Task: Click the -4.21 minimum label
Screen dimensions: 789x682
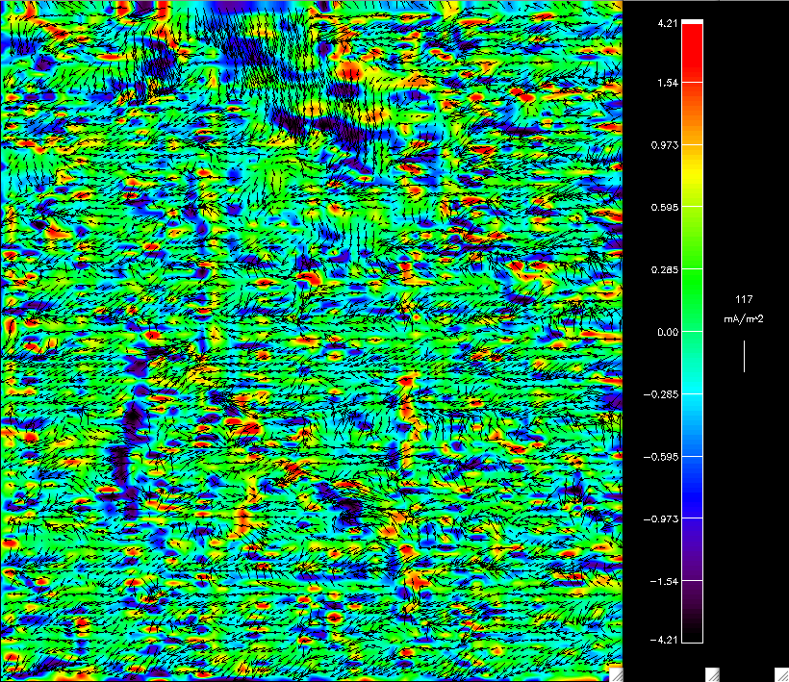Action: [x=664, y=640]
